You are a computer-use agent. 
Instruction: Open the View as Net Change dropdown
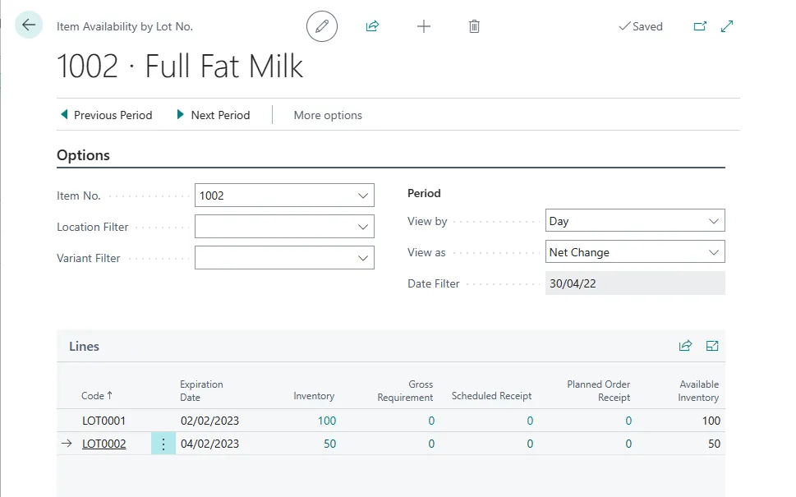click(x=635, y=252)
